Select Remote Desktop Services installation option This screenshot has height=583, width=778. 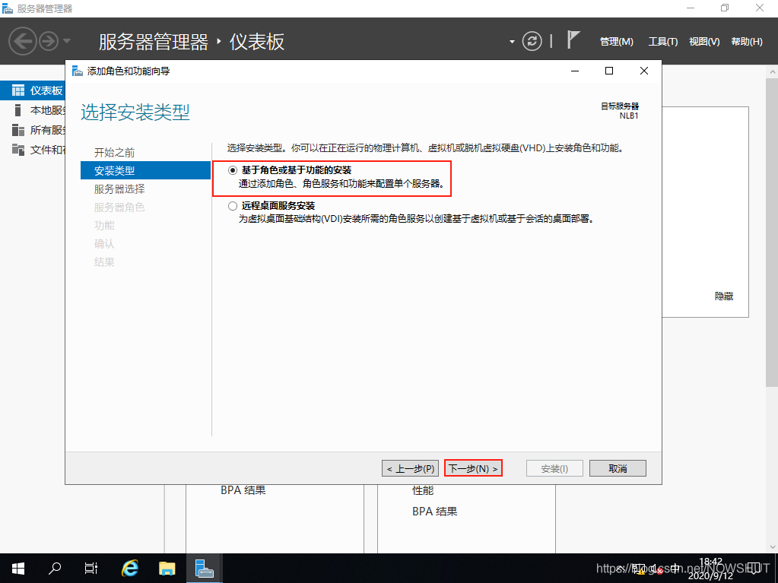(233, 206)
